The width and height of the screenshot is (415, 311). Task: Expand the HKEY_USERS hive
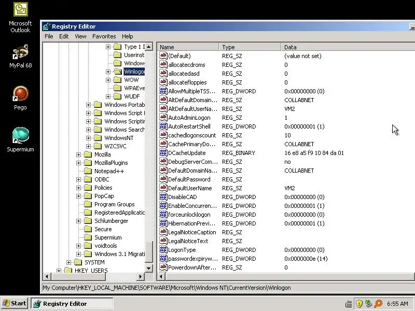click(59, 271)
